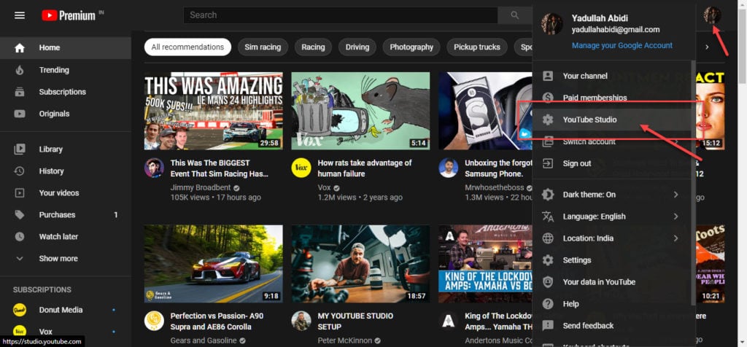The height and width of the screenshot is (347, 747).
Task: Click the Help question mark icon
Action: point(548,304)
